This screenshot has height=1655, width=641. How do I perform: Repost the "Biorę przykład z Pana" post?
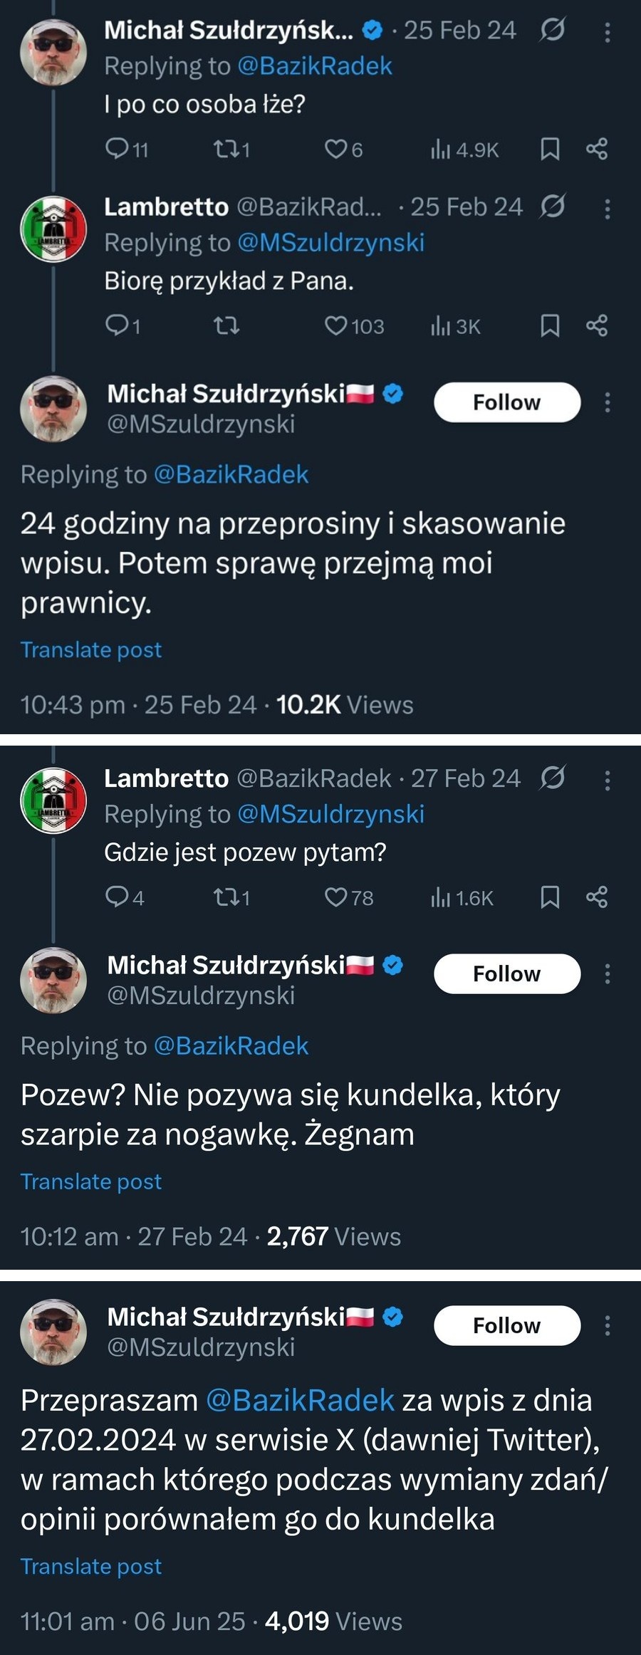point(225,326)
